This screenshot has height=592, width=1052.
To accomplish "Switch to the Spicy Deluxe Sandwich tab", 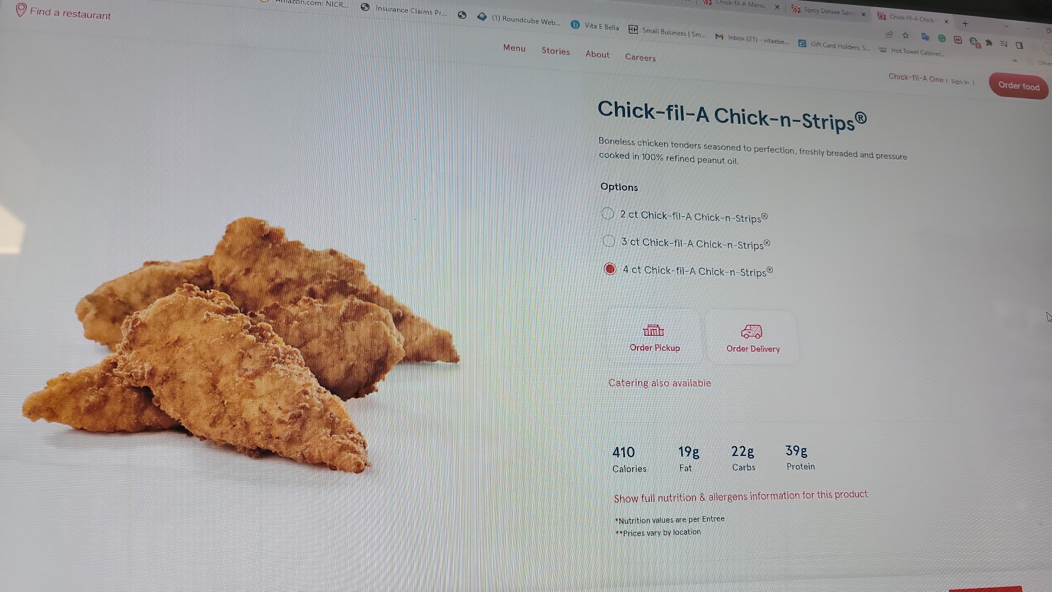I will point(827,11).
